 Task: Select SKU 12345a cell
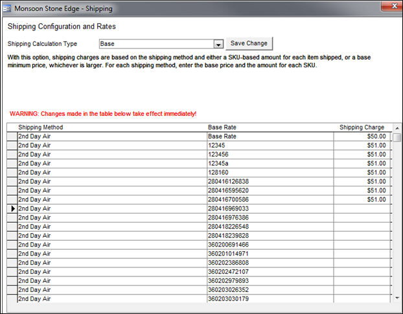pyautogui.click(x=270, y=164)
